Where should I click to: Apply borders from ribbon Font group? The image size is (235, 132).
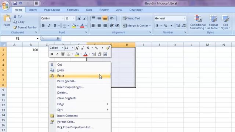coord(65,26)
